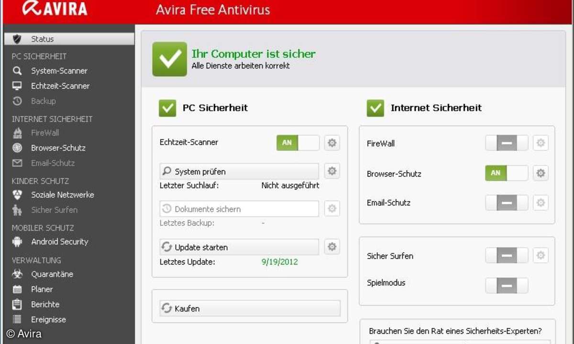Click the Android Security robot icon
Image resolution: width=574 pixels, height=344 pixels.
click(x=17, y=242)
